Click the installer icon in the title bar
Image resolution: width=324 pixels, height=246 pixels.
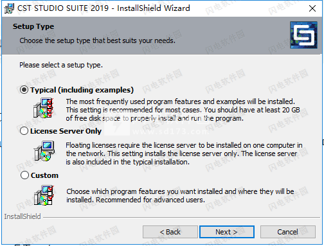coord(9,8)
